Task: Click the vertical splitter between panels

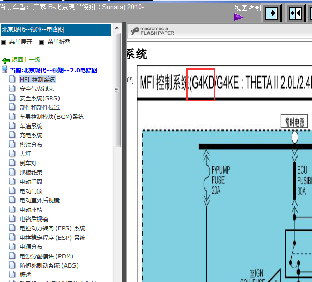Action: point(124,152)
